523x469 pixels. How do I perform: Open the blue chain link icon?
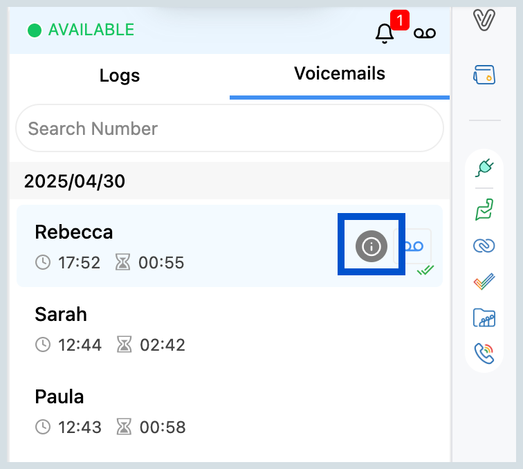click(484, 246)
